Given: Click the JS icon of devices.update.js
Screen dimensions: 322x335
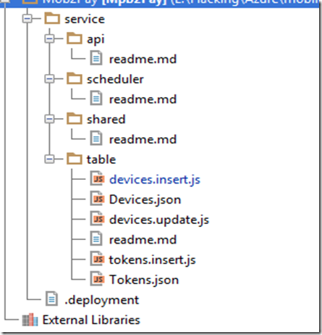Looking at the screenshot, I should (x=97, y=219).
